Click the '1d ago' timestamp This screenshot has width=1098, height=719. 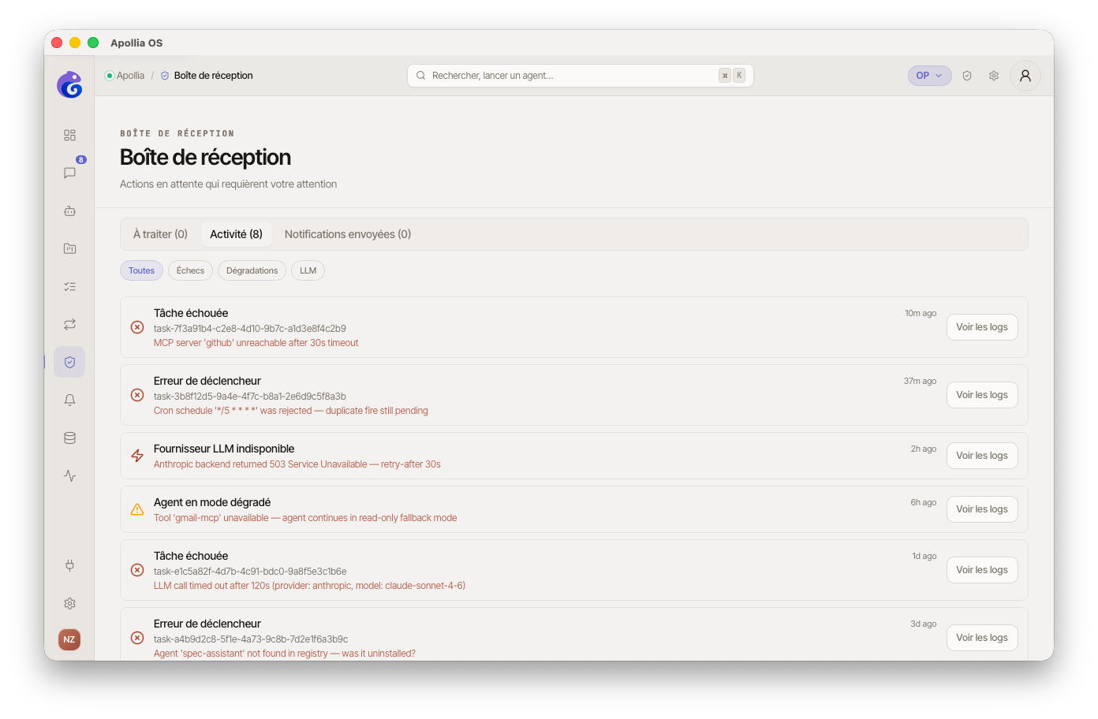coord(924,556)
